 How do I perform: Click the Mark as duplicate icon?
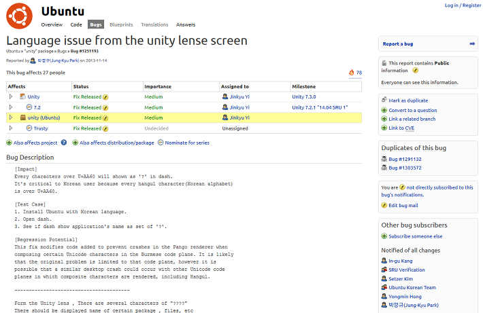pyautogui.click(x=384, y=100)
